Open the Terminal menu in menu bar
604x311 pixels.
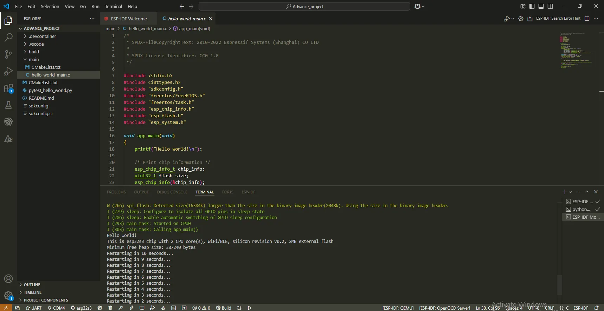[113, 6]
